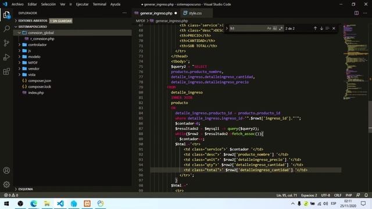Click MPDF in the breadcrumb path
Viewport: 372px width, 209px height.
pyautogui.click(x=141, y=21)
